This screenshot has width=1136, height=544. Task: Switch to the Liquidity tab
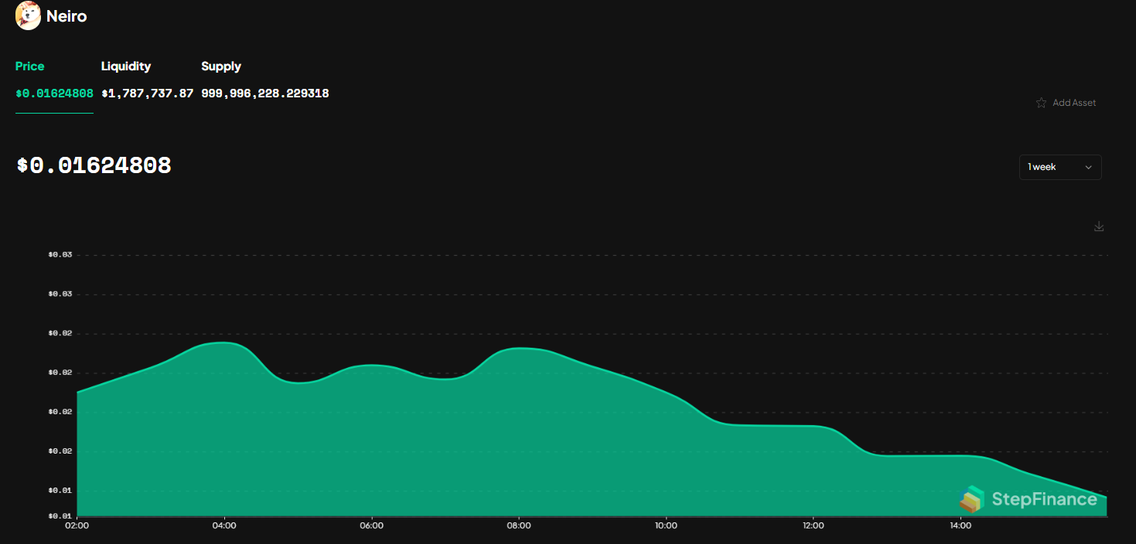(126, 66)
